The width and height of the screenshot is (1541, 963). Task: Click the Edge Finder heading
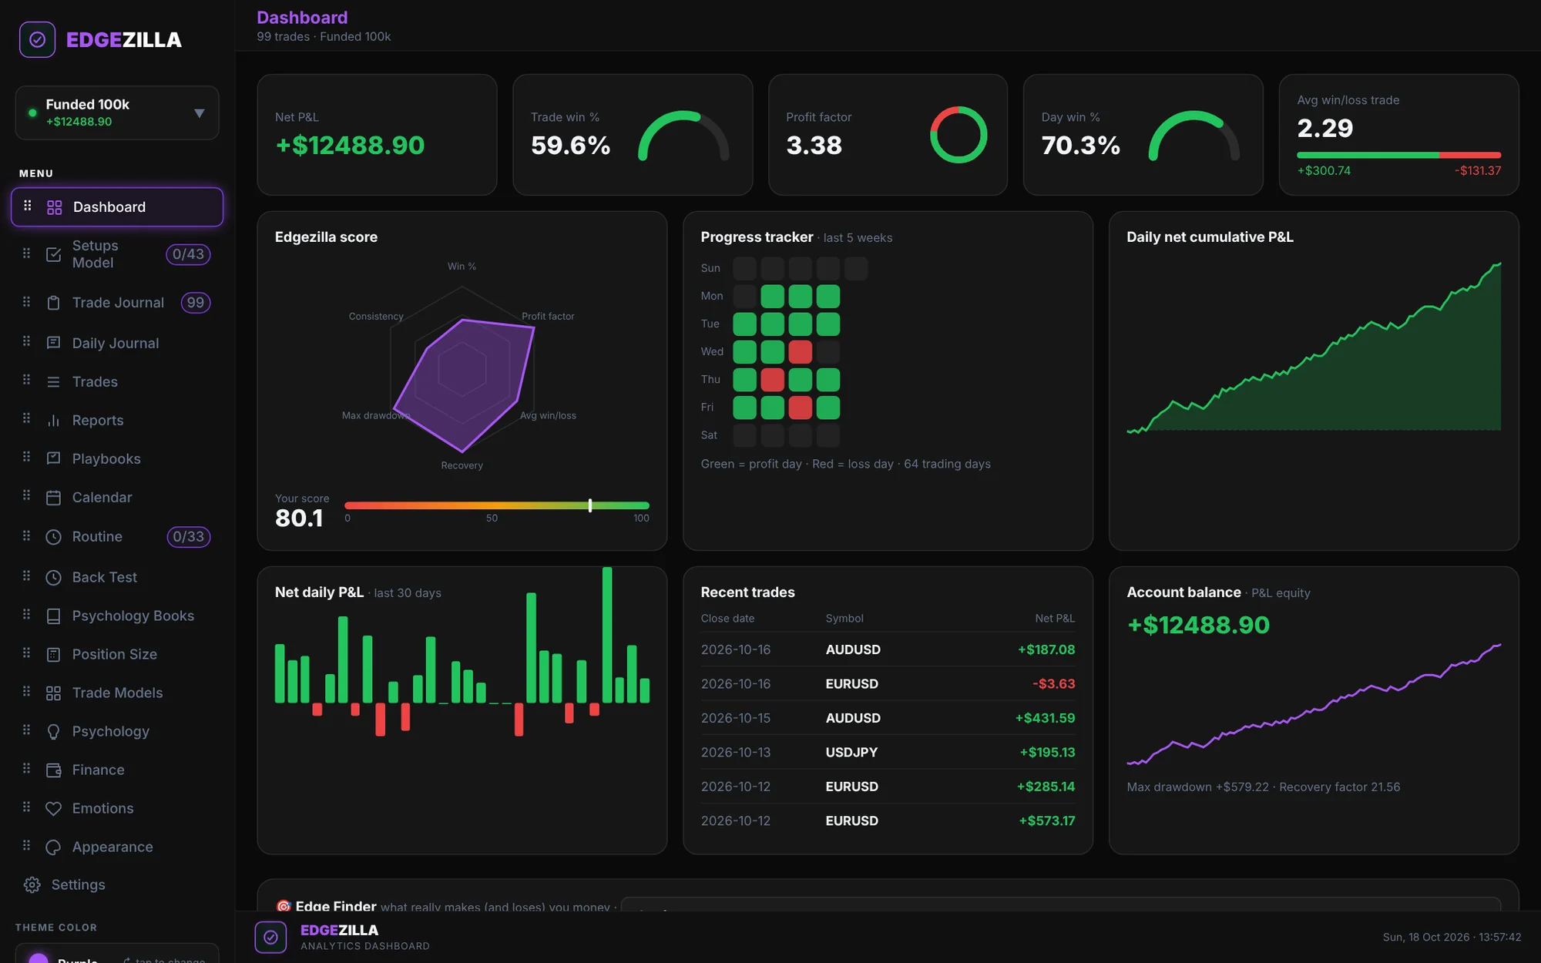pos(336,906)
